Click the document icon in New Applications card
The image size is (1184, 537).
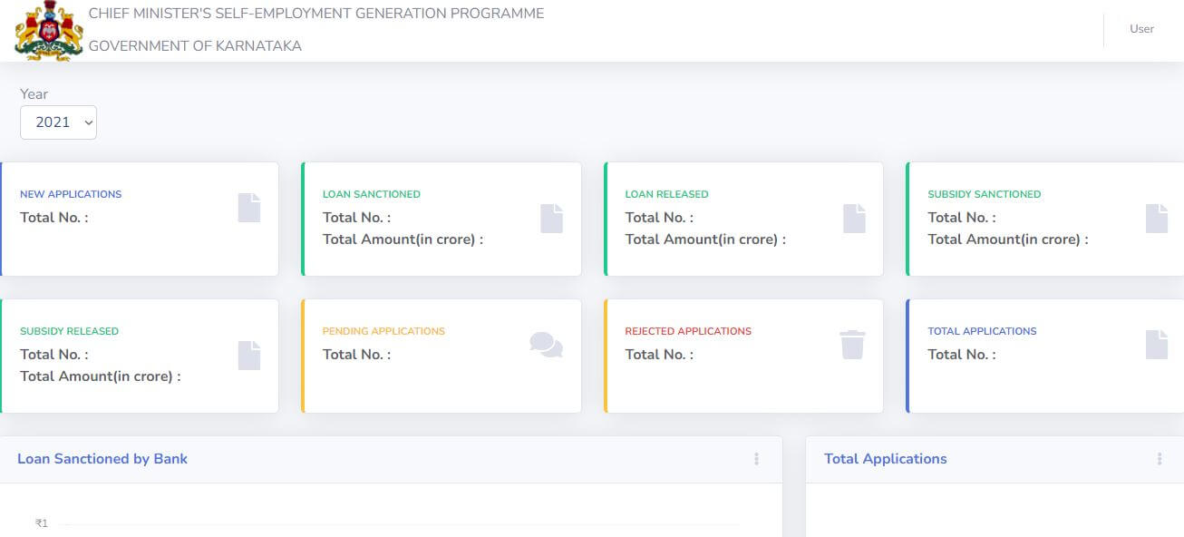pyautogui.click(x=249, y=208)
